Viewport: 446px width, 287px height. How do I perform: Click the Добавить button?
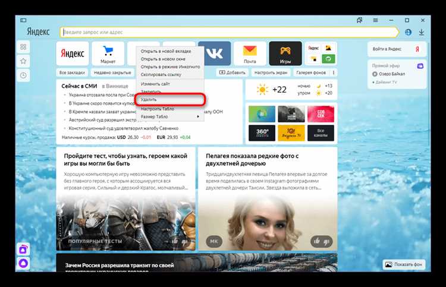(x=233, y=72)
